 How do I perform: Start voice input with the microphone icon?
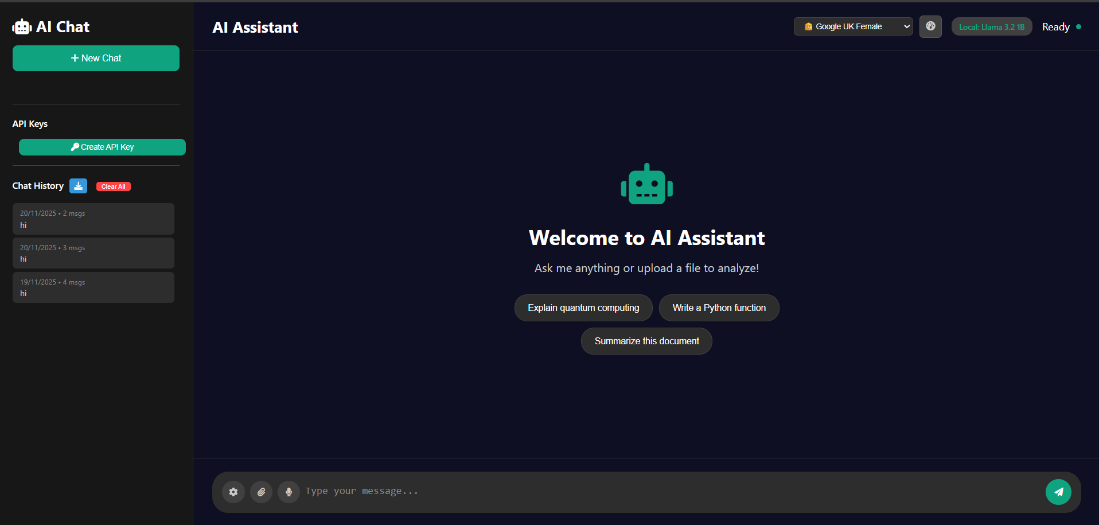coord(289,492)
